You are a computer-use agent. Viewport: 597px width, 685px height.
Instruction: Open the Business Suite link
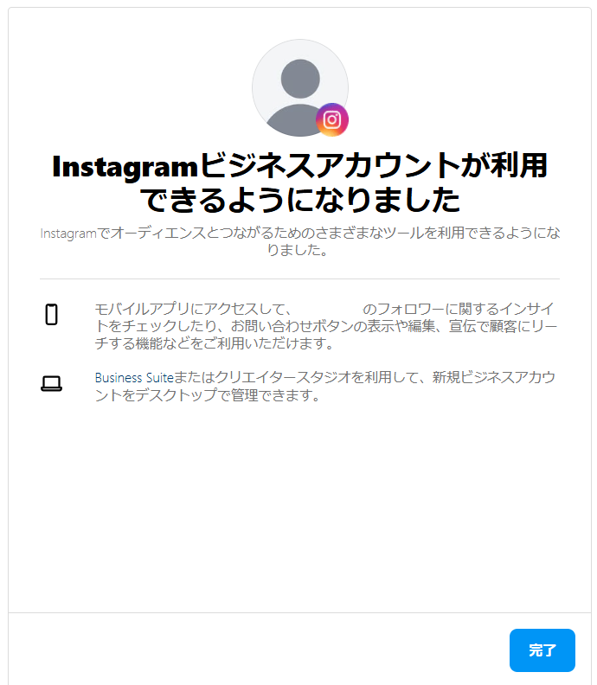point(134,377)
